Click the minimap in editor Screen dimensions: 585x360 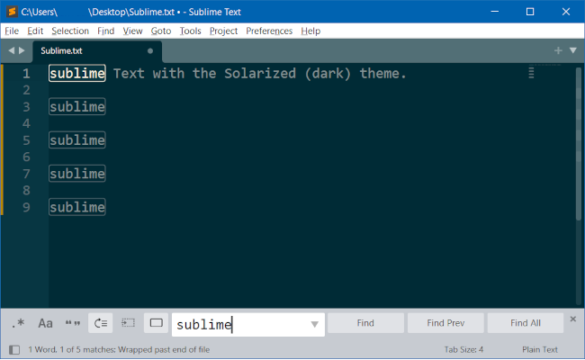coord(544,73)
